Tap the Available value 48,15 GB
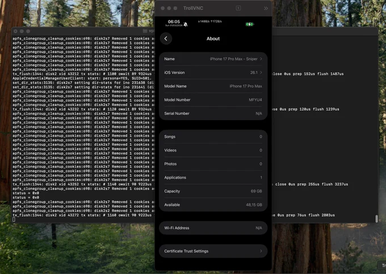 254,205
